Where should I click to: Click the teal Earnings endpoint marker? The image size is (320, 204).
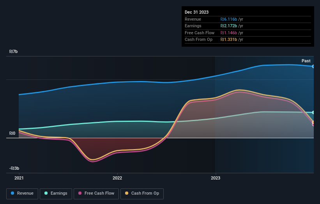pyautogui.click(x=313, y=113)
